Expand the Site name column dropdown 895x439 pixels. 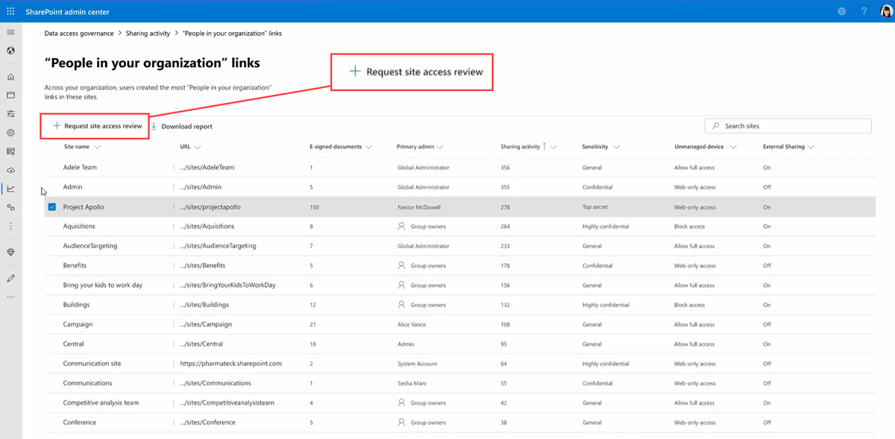(x=98, y=148)
